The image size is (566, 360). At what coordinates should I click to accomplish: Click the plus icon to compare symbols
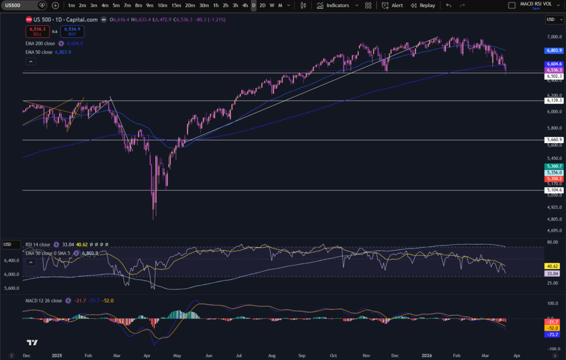[55, 6]
